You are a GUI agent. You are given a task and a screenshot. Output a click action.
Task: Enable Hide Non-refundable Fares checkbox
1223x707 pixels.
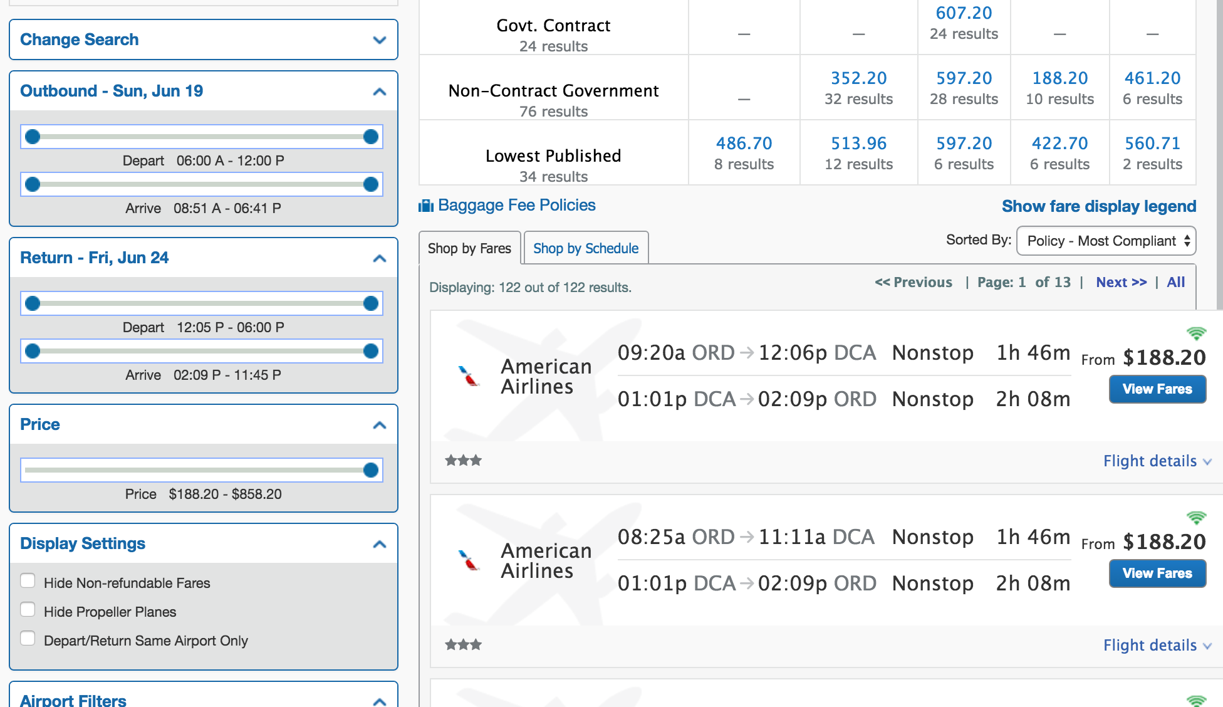pyautogui.click(x=28, y=581)
